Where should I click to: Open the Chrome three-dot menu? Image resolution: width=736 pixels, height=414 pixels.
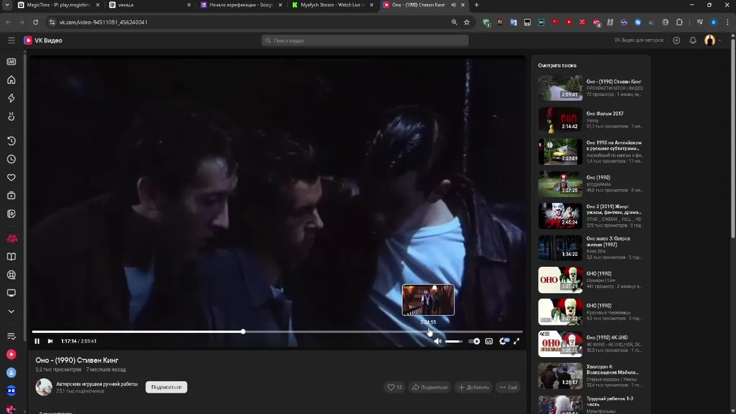click(x=727, y=22)
